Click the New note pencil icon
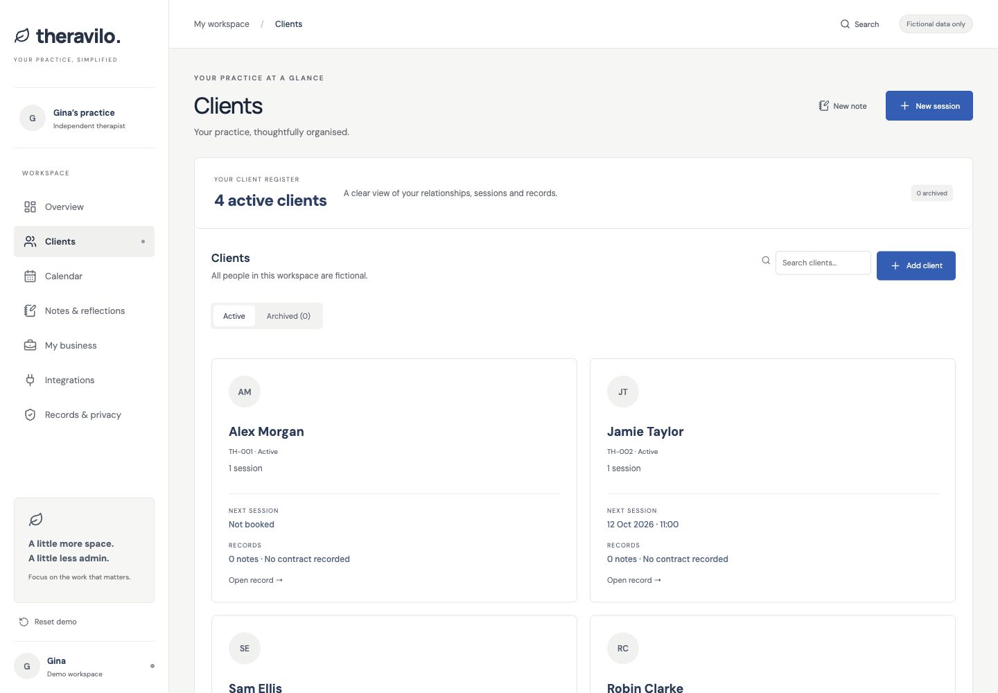The image size is (998, 693). coord(823,106)
